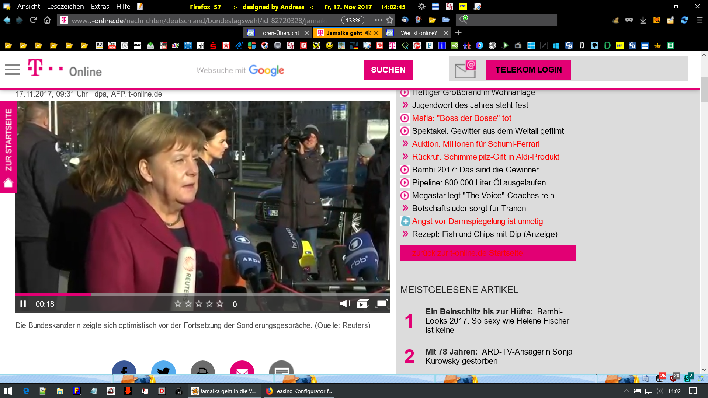The height and width of the screenshot is (398, 708).
Task: Switch to the Foren-Übersicht tab
Action: [x=279, y=33]
